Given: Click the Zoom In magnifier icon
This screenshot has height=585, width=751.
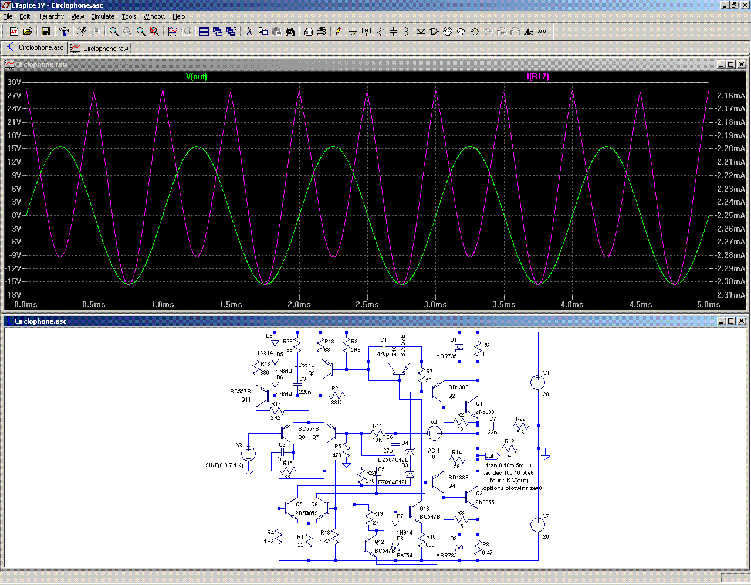Looking at the screenshot, I should click(x=114, y=32).
